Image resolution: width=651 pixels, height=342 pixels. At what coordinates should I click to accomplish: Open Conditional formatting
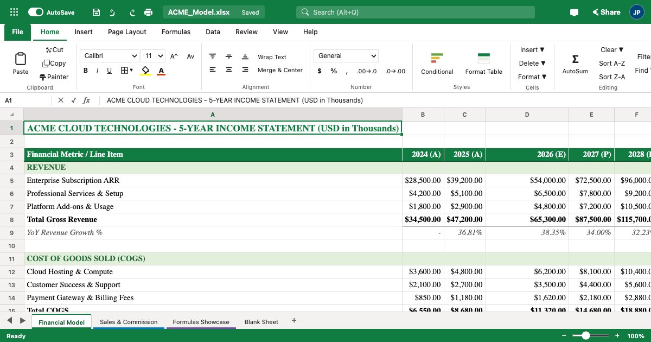(437, 64)
